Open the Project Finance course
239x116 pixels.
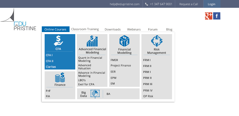pyautogui.click(x=121, y=66)
